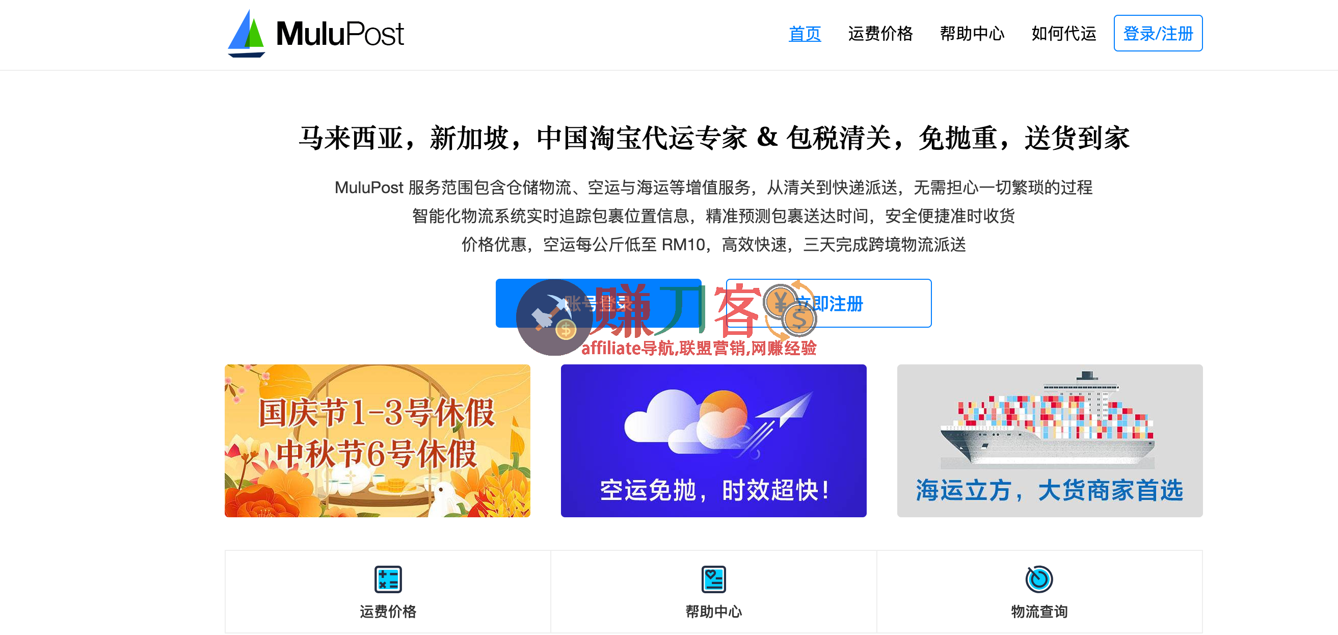This screenshot has width=1338, height=635.
Task: Click the MuluPost sailboat logo icon
Action: coord(246,33)
